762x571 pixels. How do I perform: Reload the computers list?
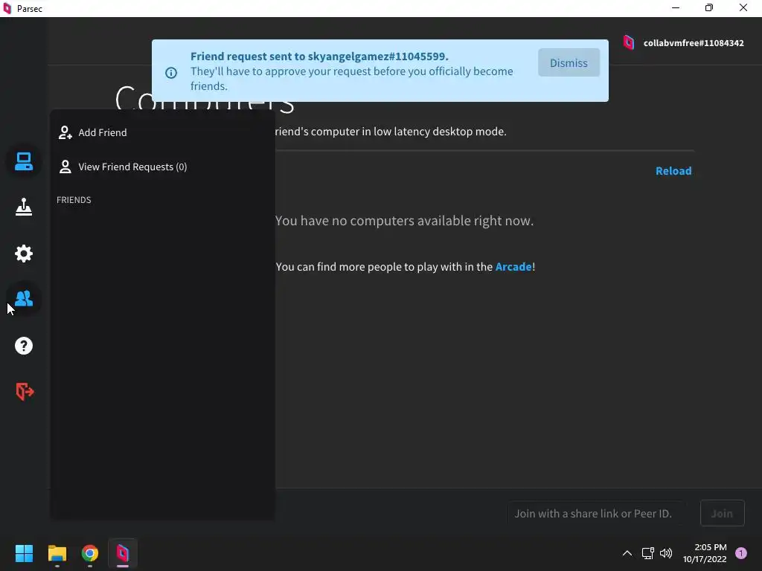coord(673,171)
